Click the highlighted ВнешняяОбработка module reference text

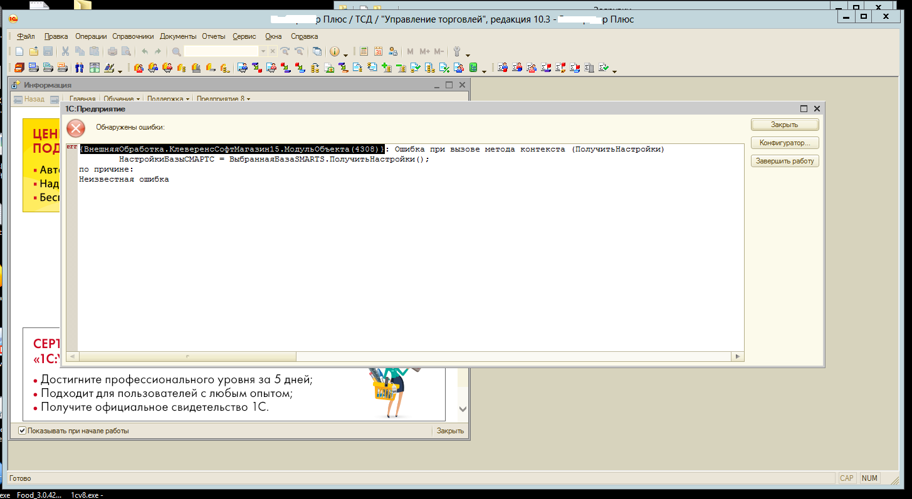coord(232,149)
